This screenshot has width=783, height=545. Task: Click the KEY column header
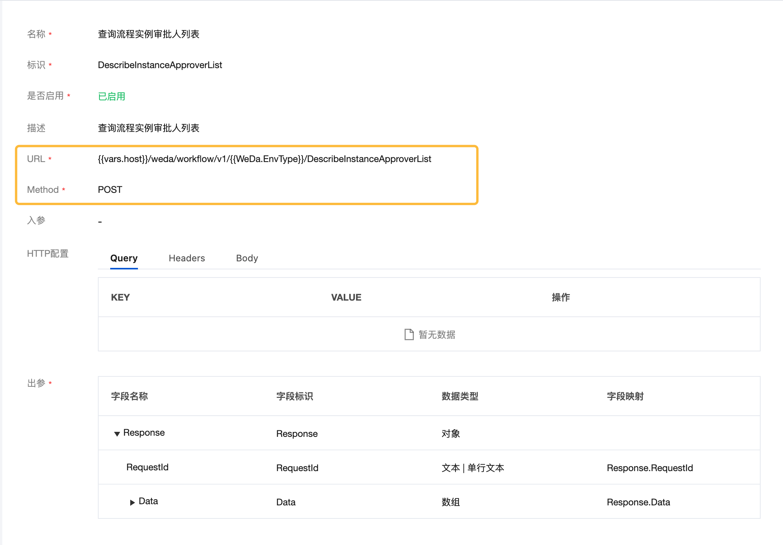tap(120, 298)
